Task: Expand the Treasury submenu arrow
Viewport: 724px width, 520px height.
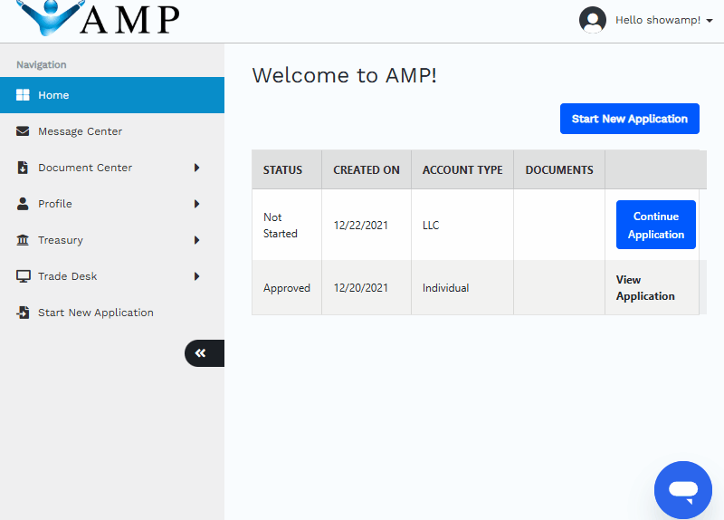Action: [x=196, y=240]
